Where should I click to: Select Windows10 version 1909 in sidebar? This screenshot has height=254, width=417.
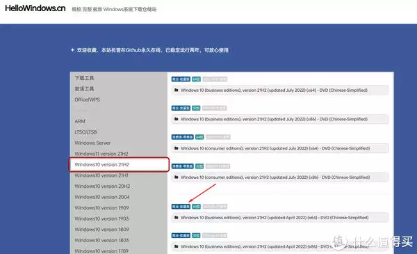[x=101, y=207]
